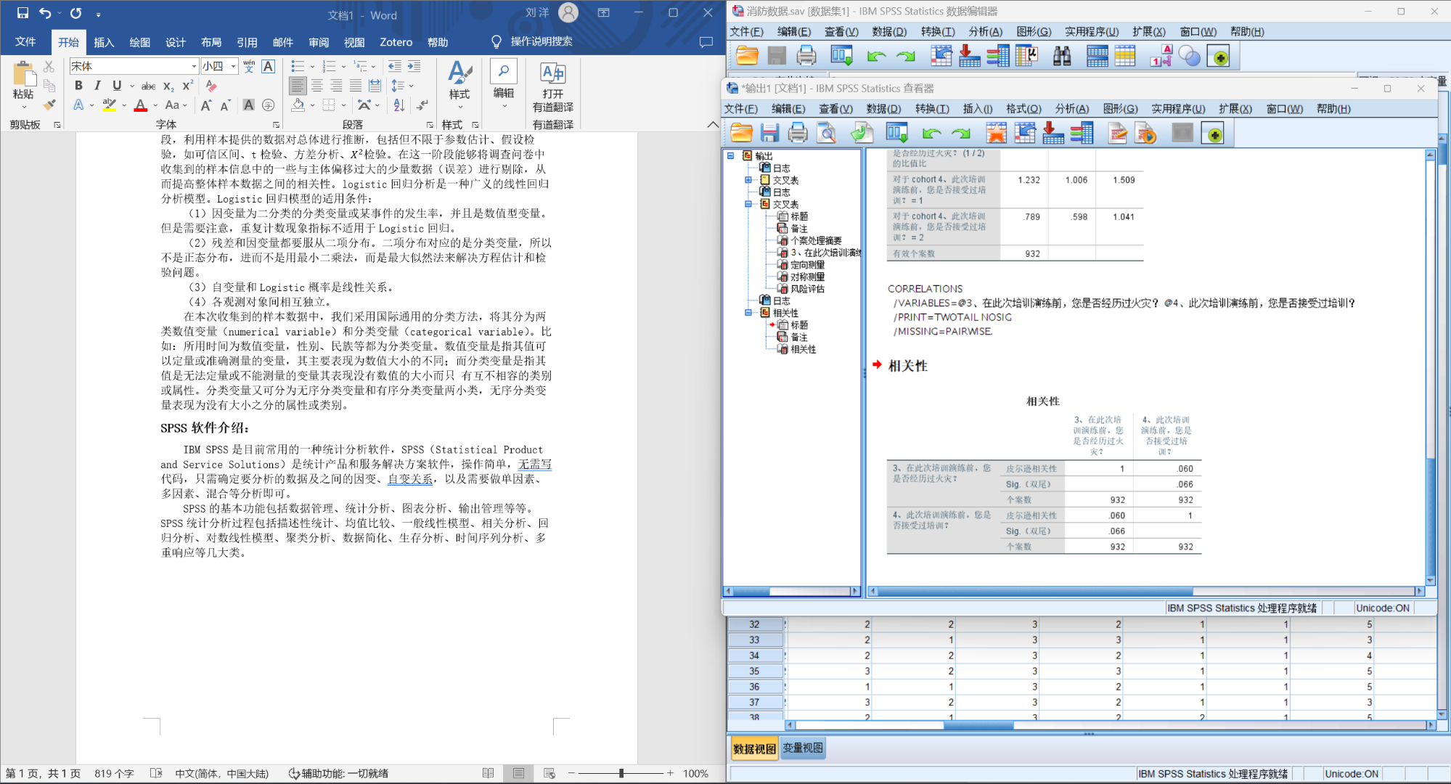Viewport: 1451px width, 784px height.
Task: Click the Format Painter brush icon
Action: tap(49, 105)
